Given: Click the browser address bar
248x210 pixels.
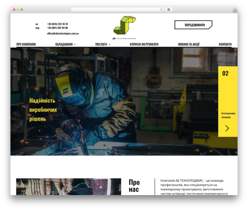Looking at the screenshot, I should click(118, 9).
